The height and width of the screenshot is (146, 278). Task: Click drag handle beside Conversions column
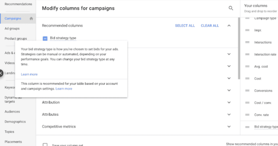(247, 91)
